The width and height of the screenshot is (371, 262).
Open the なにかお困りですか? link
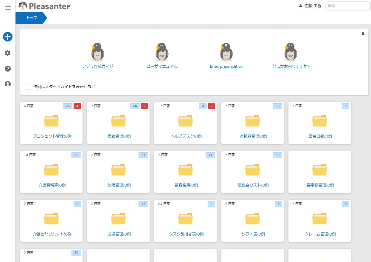291,67
